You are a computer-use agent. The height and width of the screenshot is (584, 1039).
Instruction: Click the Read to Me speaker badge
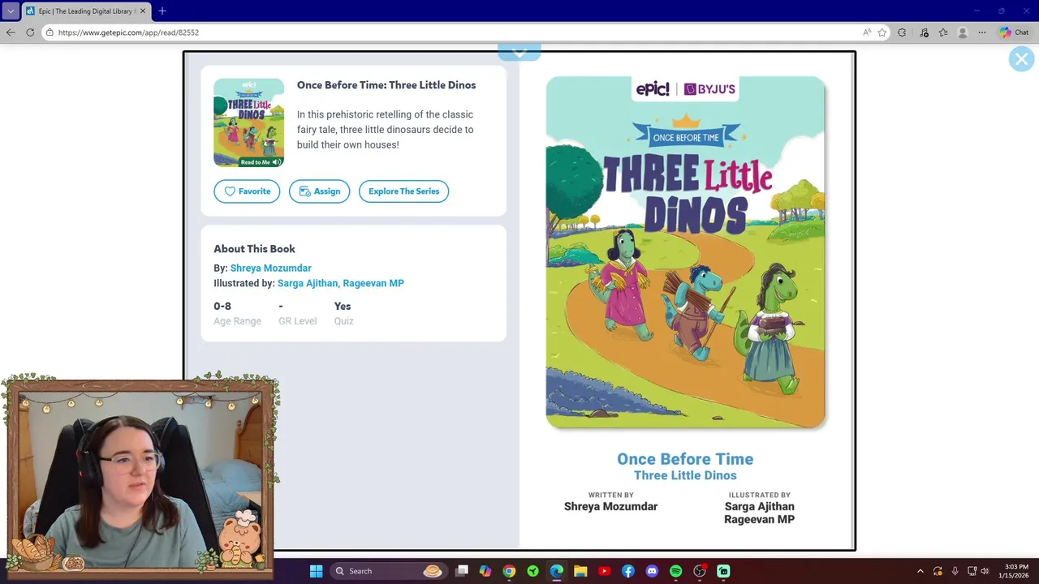pos(260,162)
